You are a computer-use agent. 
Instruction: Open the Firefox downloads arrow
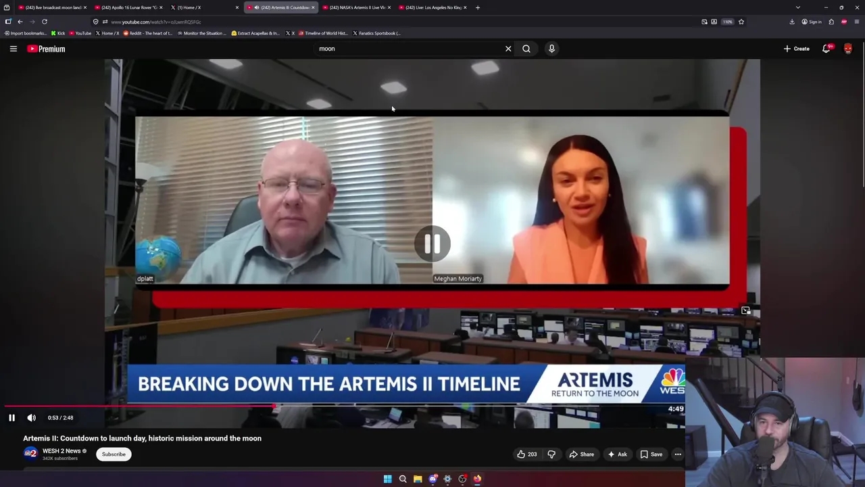pyautogui.click(x=792, y=22)
